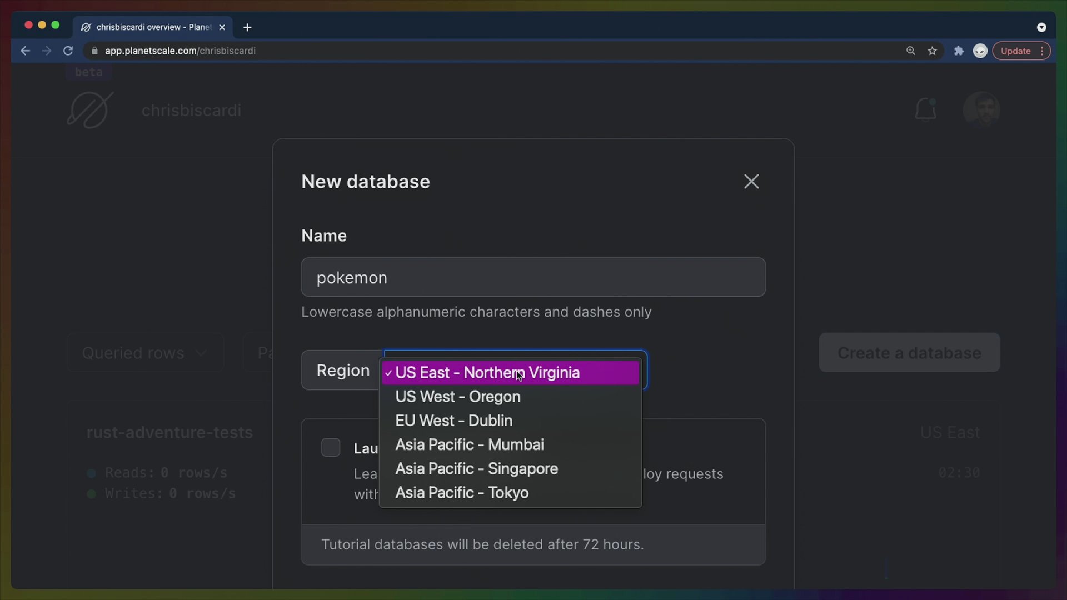Click the address bar URL
This screenshot has height=600, width=1067.
click(x=180, y=51)
